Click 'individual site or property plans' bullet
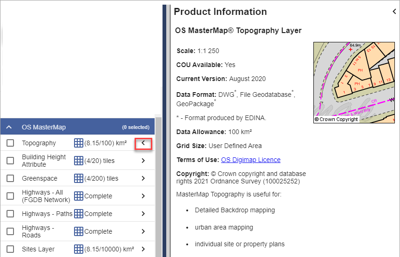 [x=239, y=244]
